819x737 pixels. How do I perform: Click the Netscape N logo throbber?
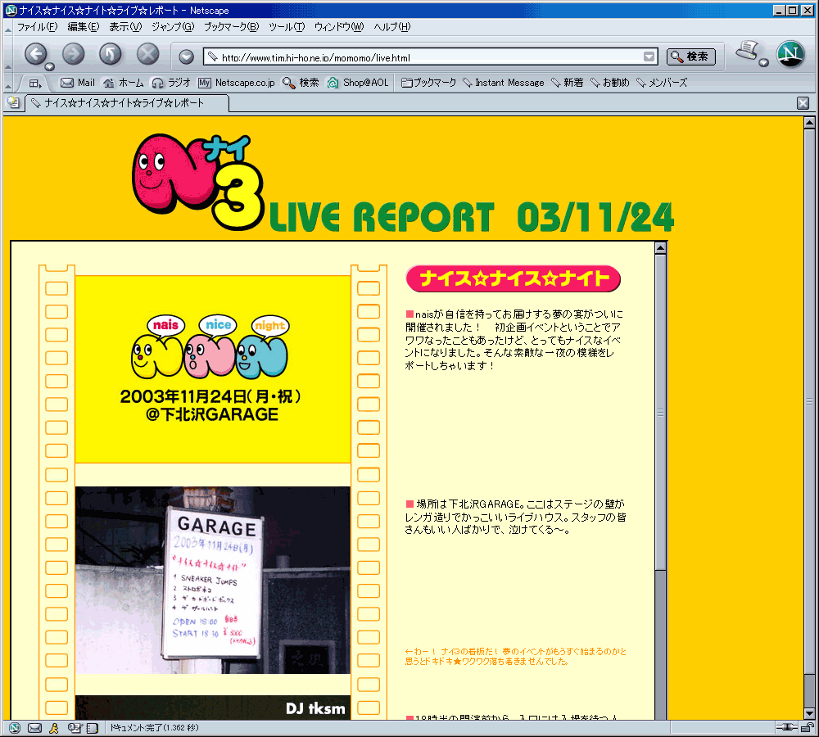790,54
